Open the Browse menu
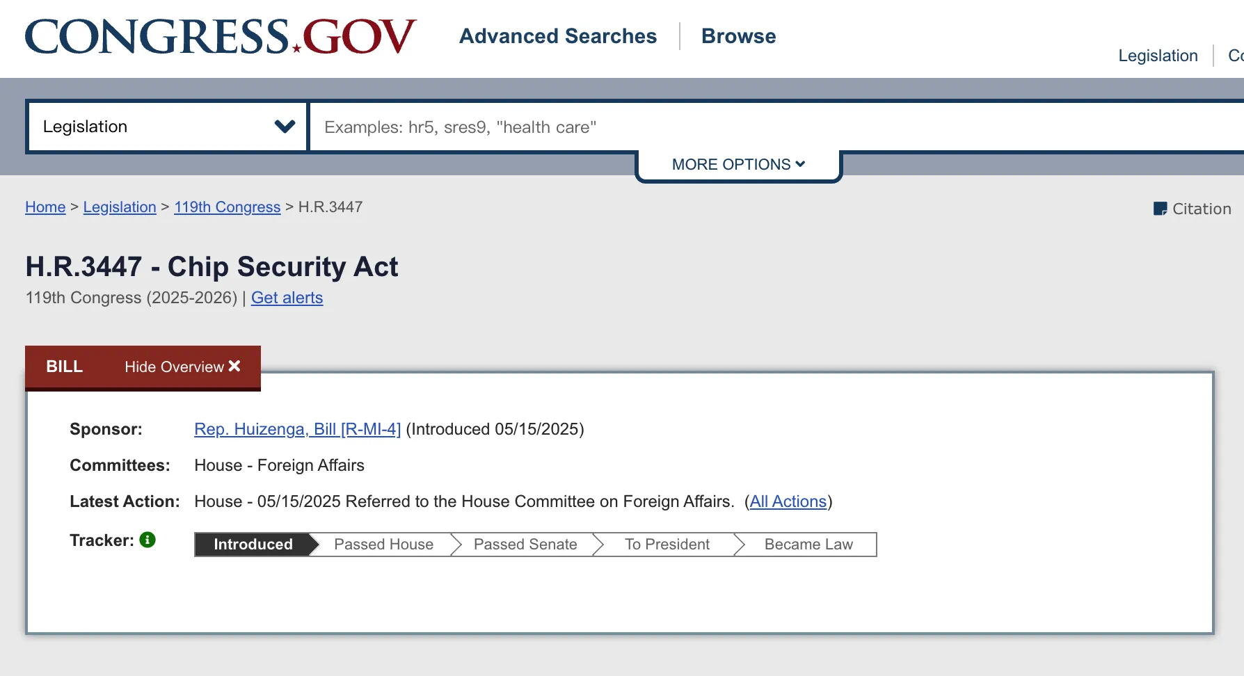 pyautogui.click(x=738, y=36)
